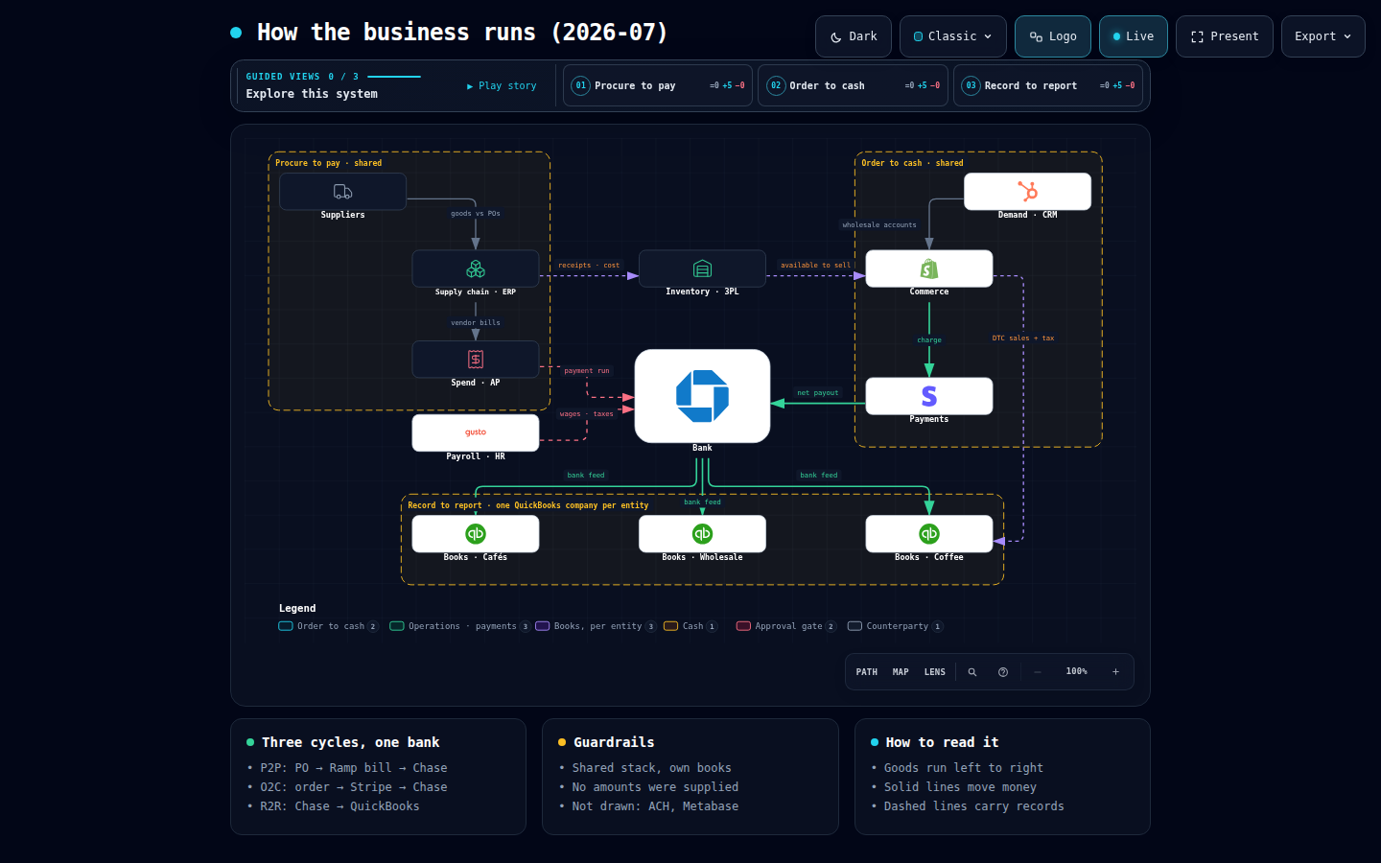The width and height of the screenshot is (1381, 863).
Task: Click the Spend AP invoice icon
Action: (476, 360)
